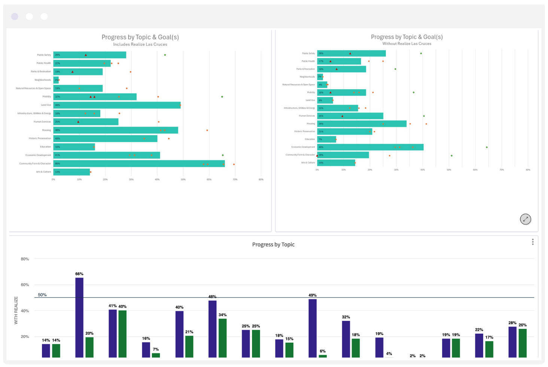The image size is (548, 367).
Task: Click the 17% Public Health bar in Without chart
Action: [339, 61]
